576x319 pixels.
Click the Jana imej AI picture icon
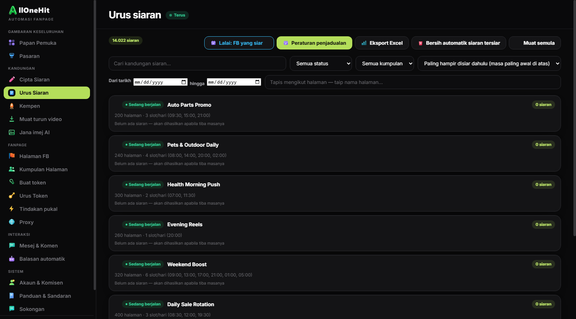(12, 132)
